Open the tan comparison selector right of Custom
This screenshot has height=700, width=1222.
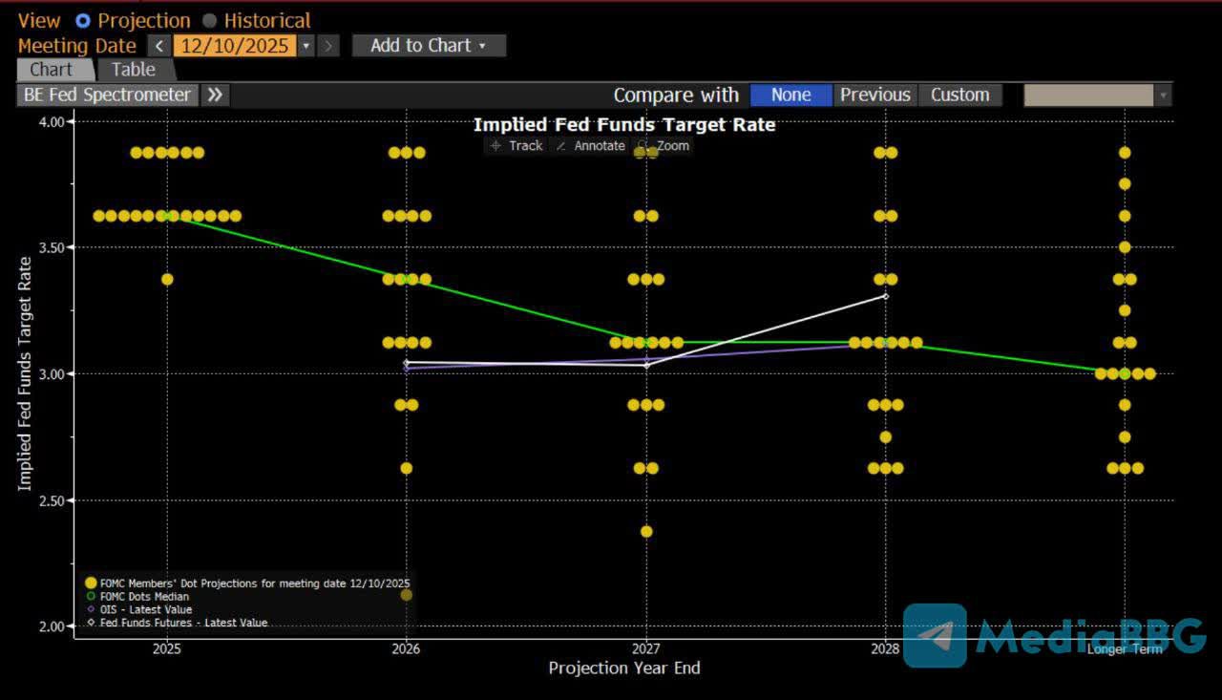1096,95
